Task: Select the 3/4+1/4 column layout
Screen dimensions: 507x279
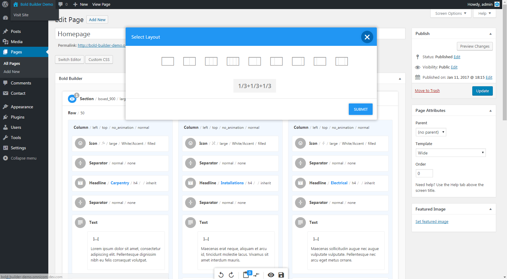Action: point(298,61)
